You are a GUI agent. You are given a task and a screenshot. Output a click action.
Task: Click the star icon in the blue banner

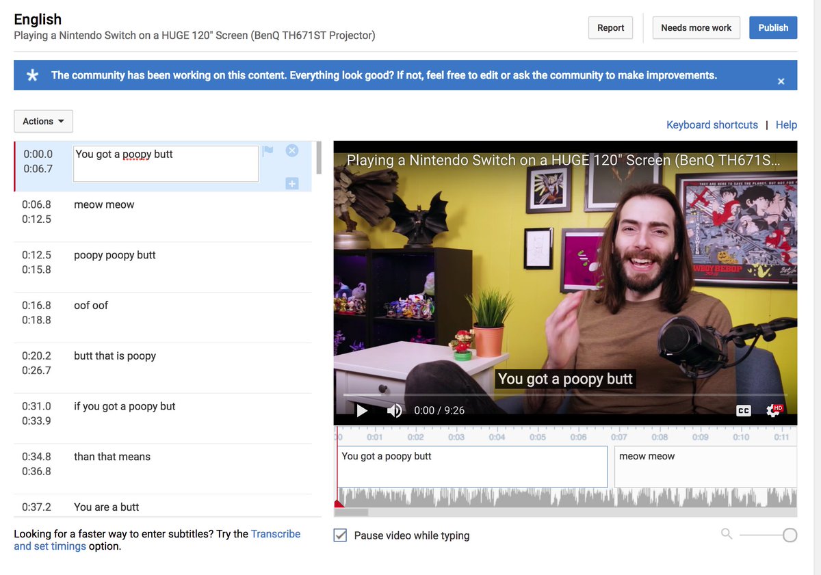point(32,75)
